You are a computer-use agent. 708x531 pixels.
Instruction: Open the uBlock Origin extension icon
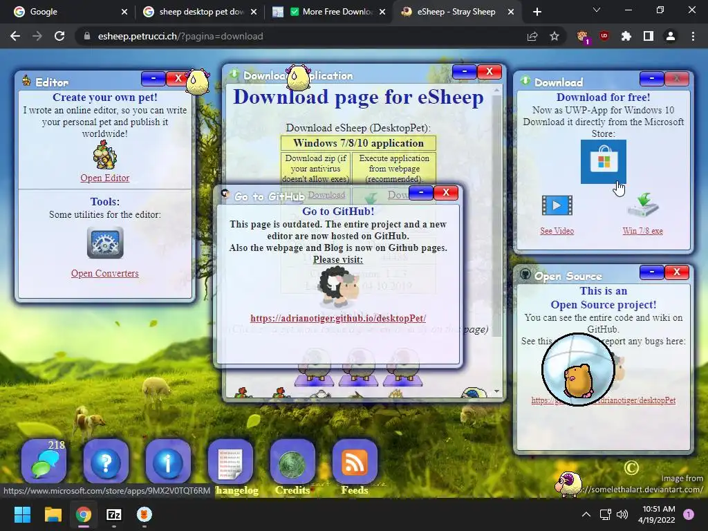tap(604, 36)
